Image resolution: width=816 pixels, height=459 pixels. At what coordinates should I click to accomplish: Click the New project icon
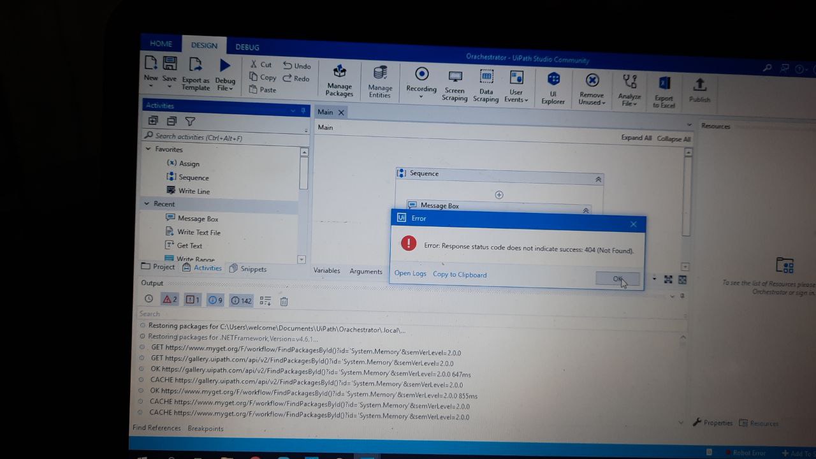150,63
